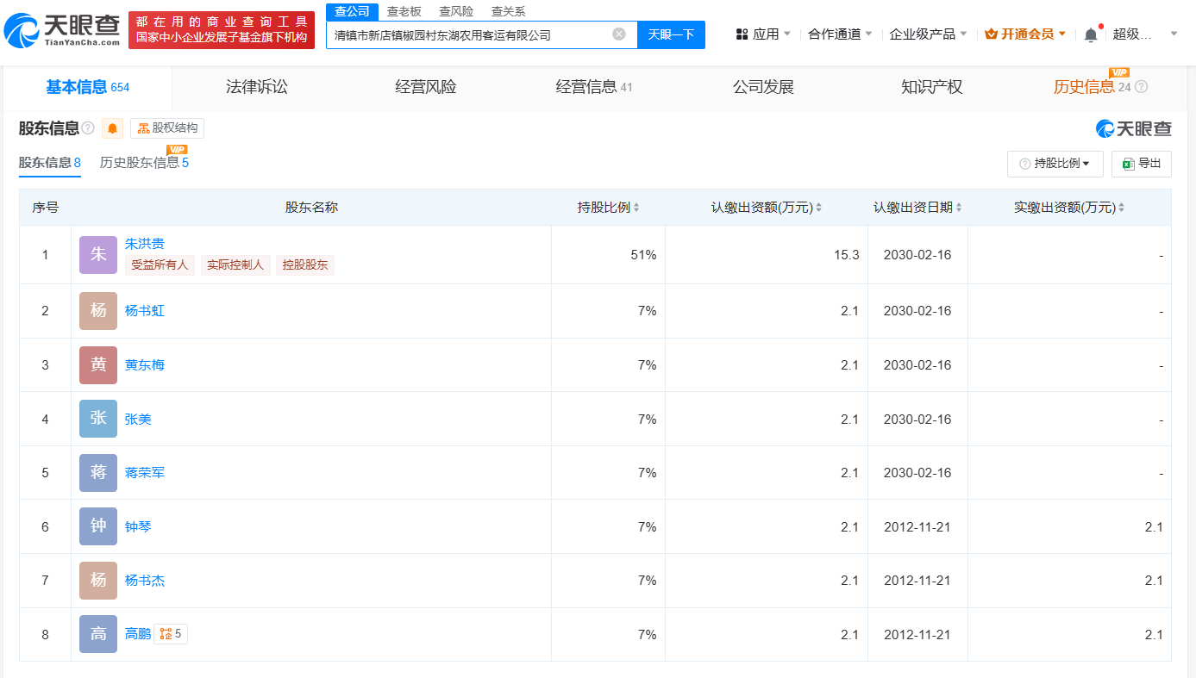Click the notification bell in top bar
This screenshot has height=678, width=1196.
1091,34
